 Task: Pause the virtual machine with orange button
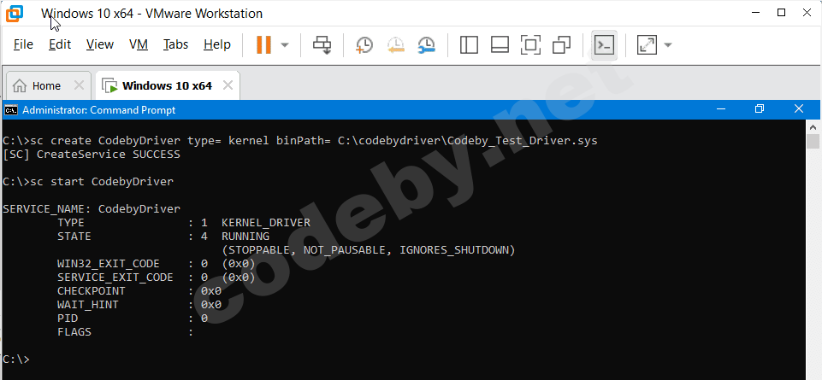coord(263,45)
